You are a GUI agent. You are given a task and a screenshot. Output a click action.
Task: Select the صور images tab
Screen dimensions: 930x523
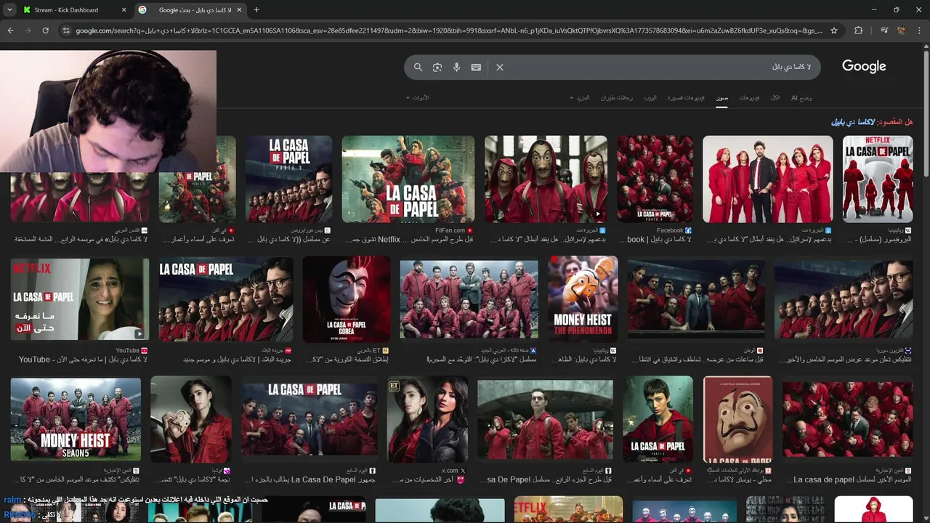point(721,97)
